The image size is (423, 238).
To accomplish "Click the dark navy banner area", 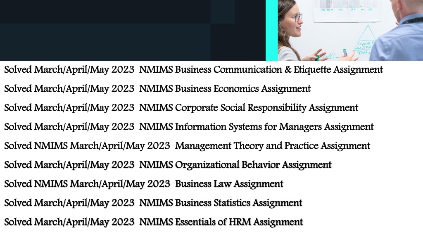I will click(133, 30).
